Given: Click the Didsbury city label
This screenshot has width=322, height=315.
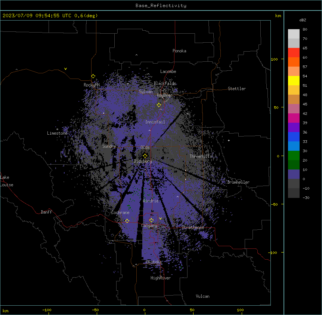Looking at the screenshot, I should coord(143,161).
